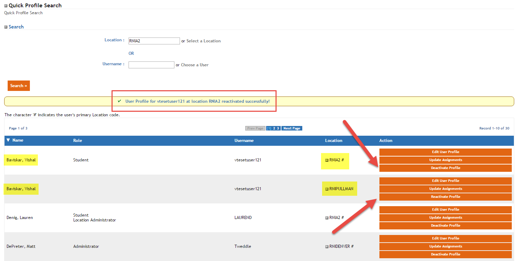Collapse the Quick Profile Search section icon
517x261 pixels.
tap(6, 6)
